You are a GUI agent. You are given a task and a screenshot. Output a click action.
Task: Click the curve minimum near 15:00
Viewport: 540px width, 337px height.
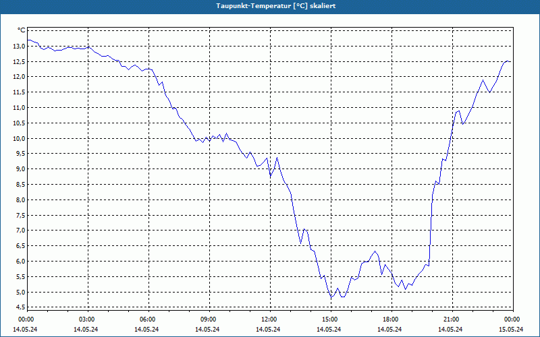[x=331, y=297]
